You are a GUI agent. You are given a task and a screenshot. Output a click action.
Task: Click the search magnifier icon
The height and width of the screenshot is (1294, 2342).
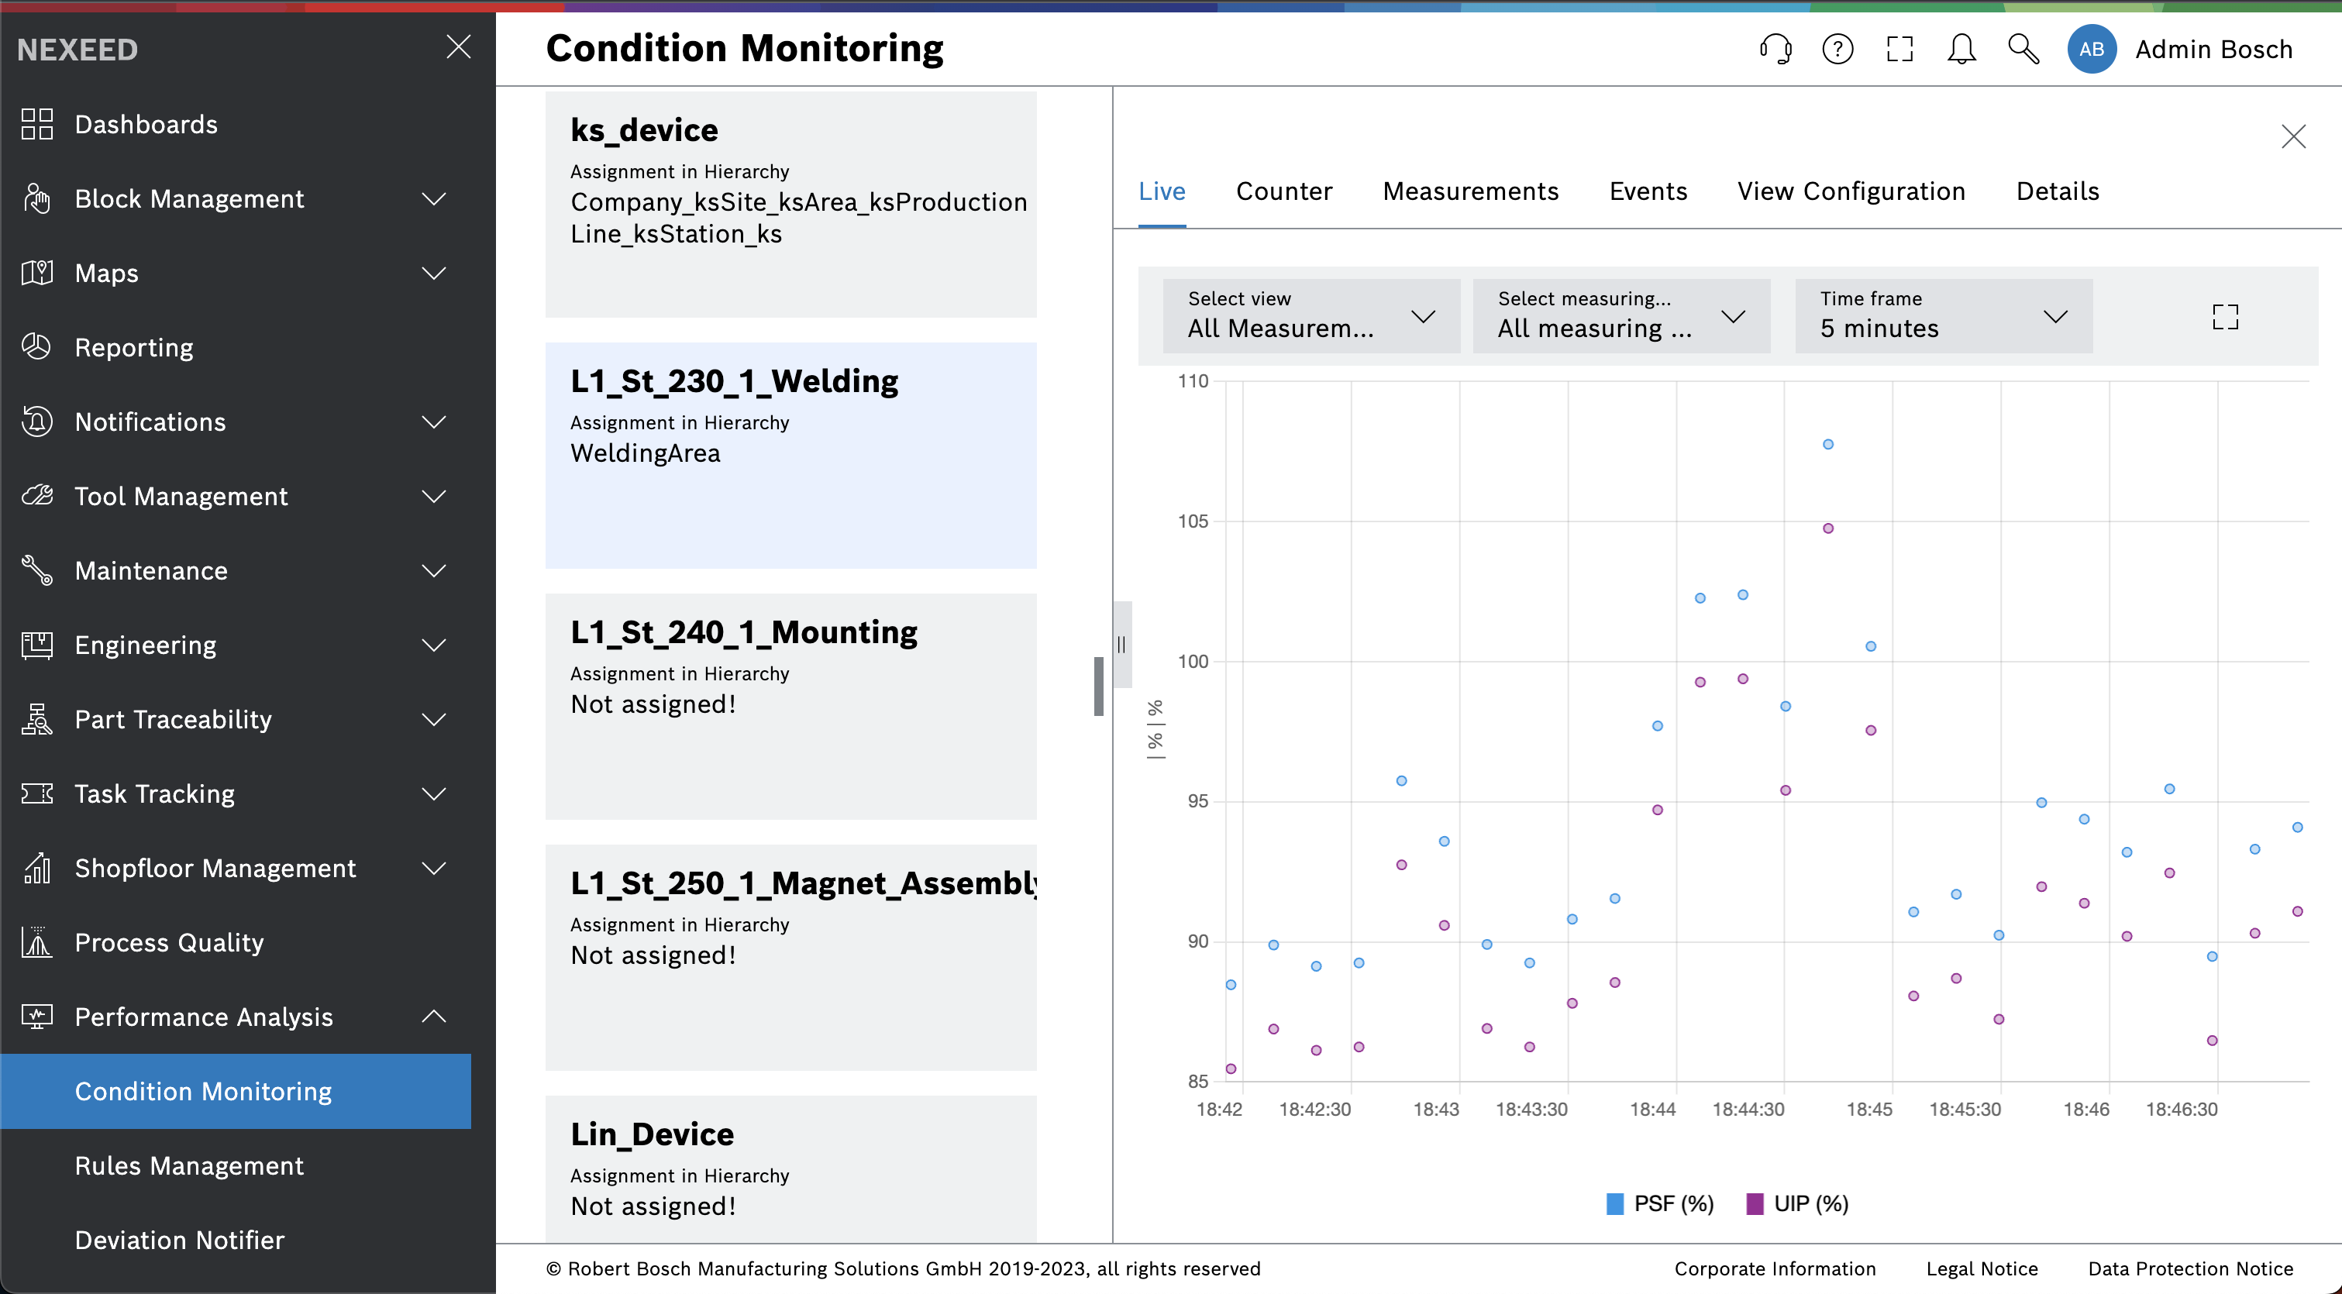pyautogui.click(x=2023, y=49)
